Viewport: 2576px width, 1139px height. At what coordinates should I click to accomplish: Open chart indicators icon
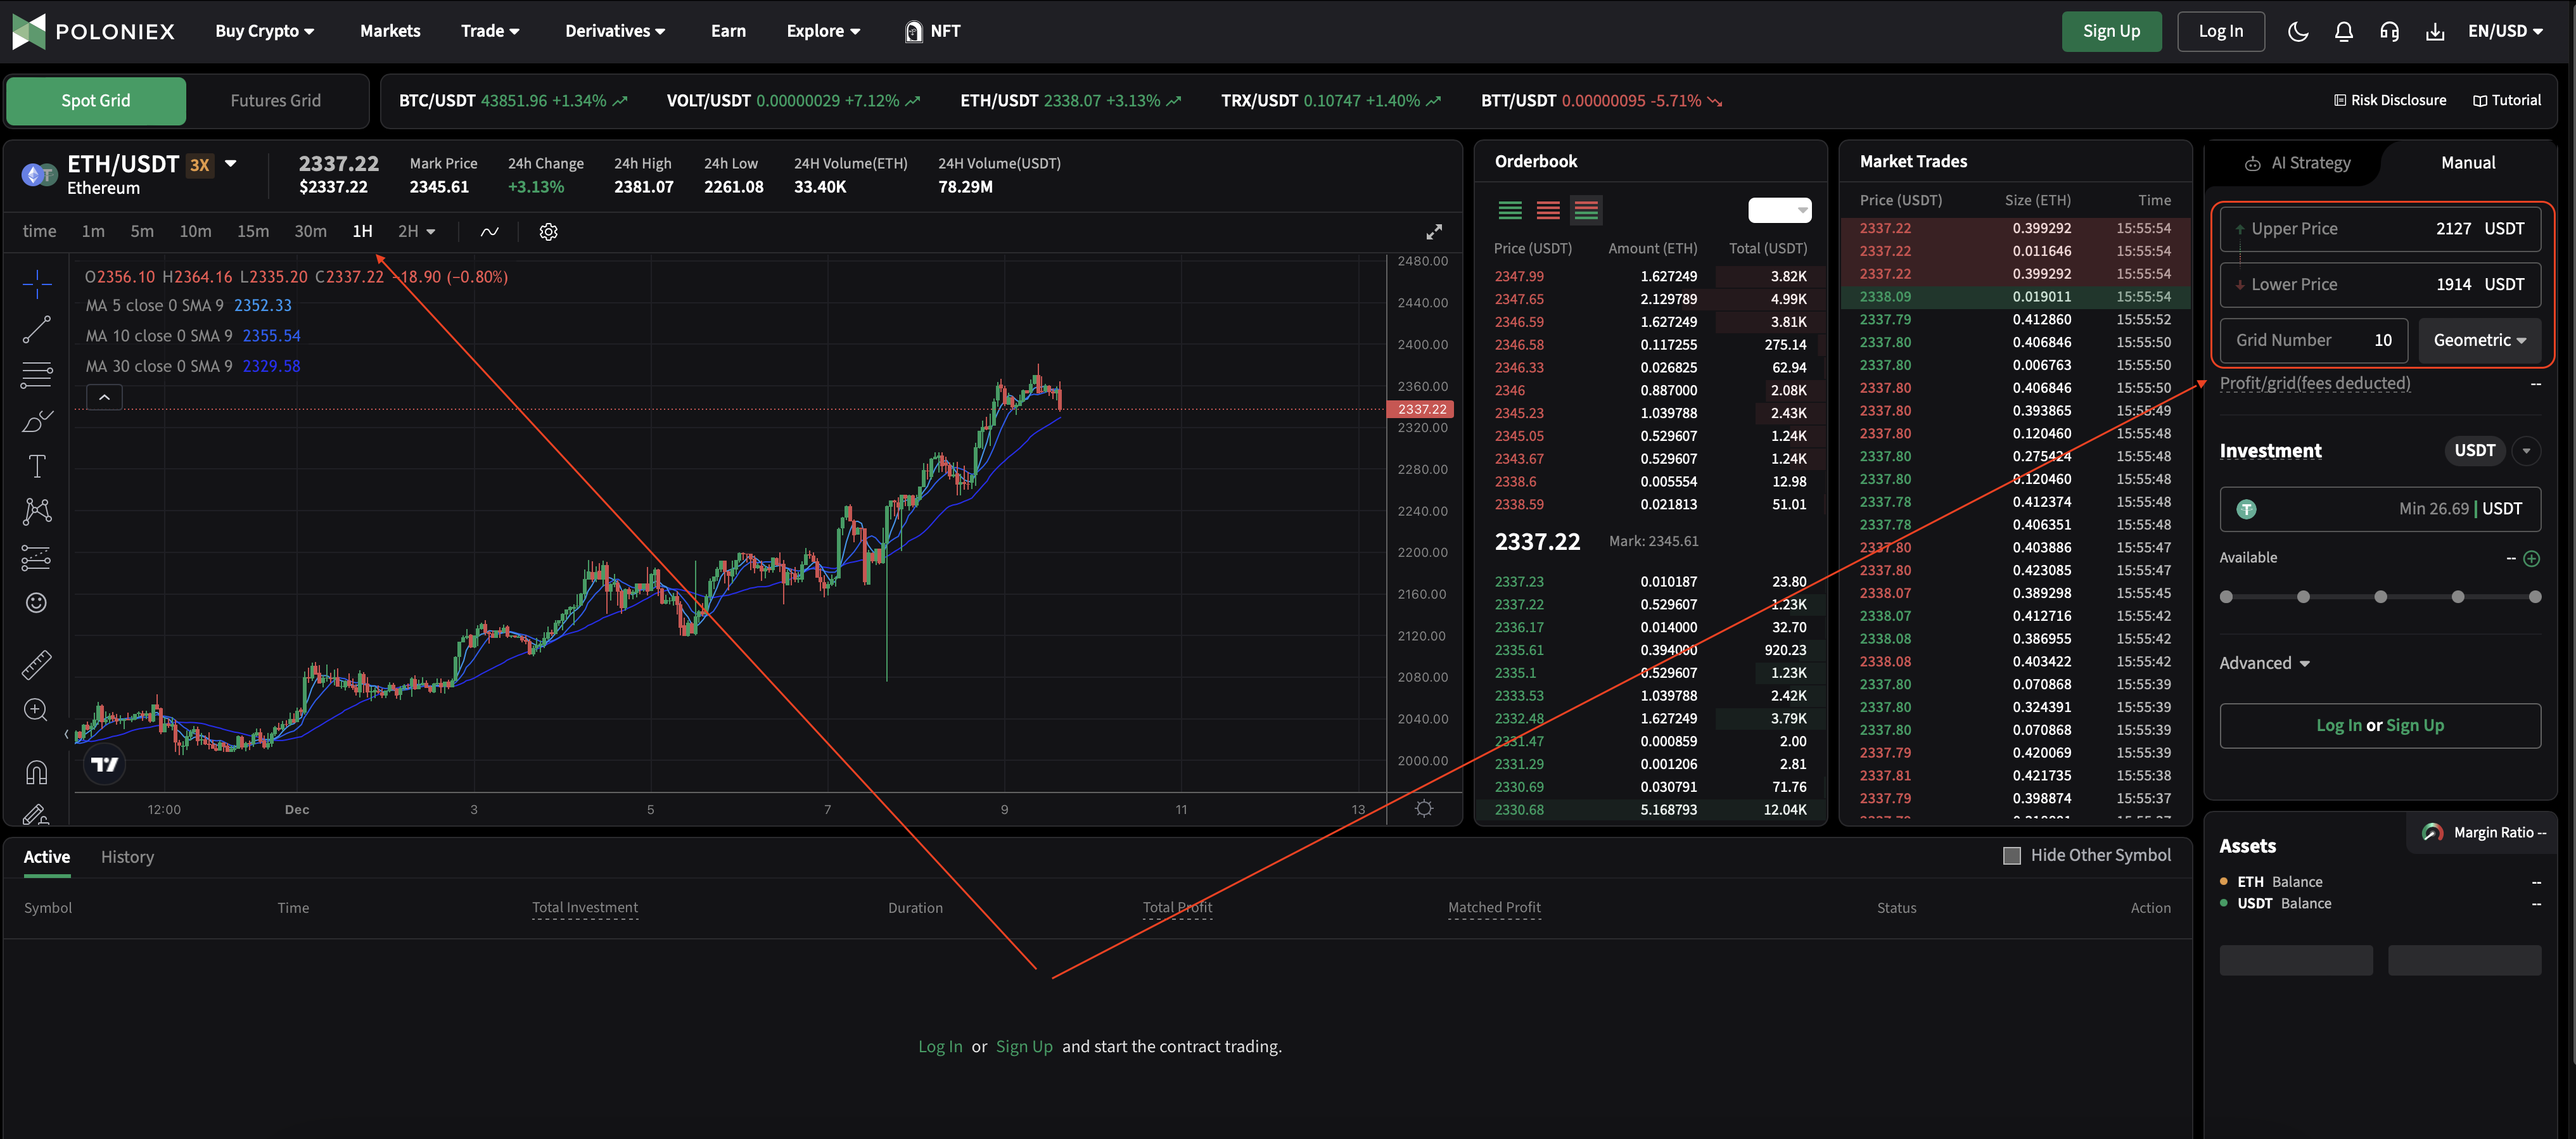tap(489, 232)
